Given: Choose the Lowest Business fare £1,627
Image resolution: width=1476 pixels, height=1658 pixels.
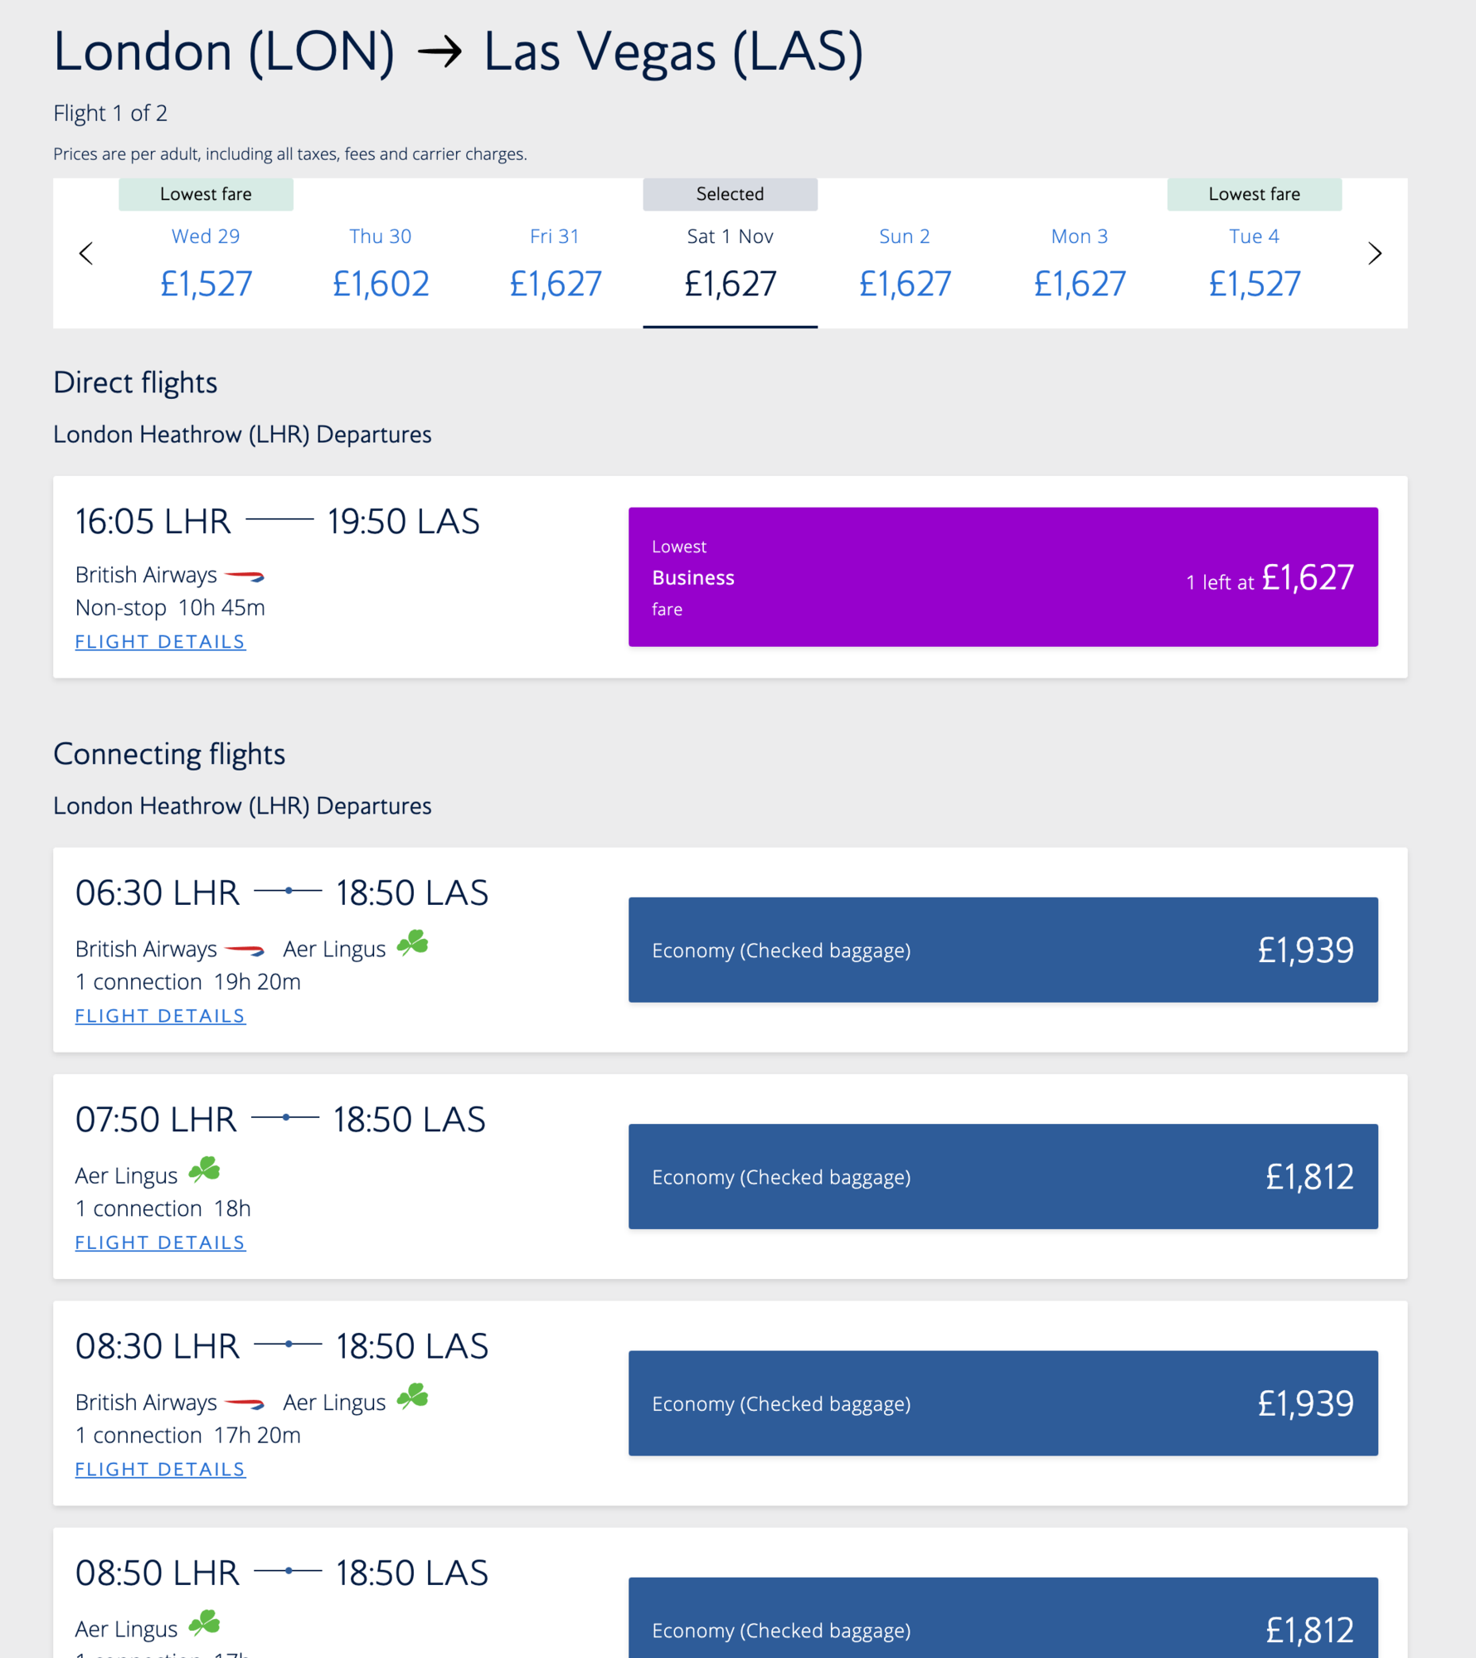Looking at the screenshot, I should 1003,577.
